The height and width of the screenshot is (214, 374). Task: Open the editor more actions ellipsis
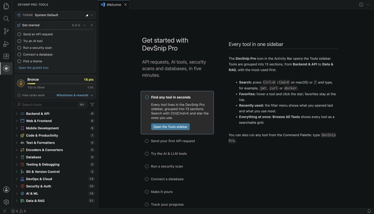[368, 5]
